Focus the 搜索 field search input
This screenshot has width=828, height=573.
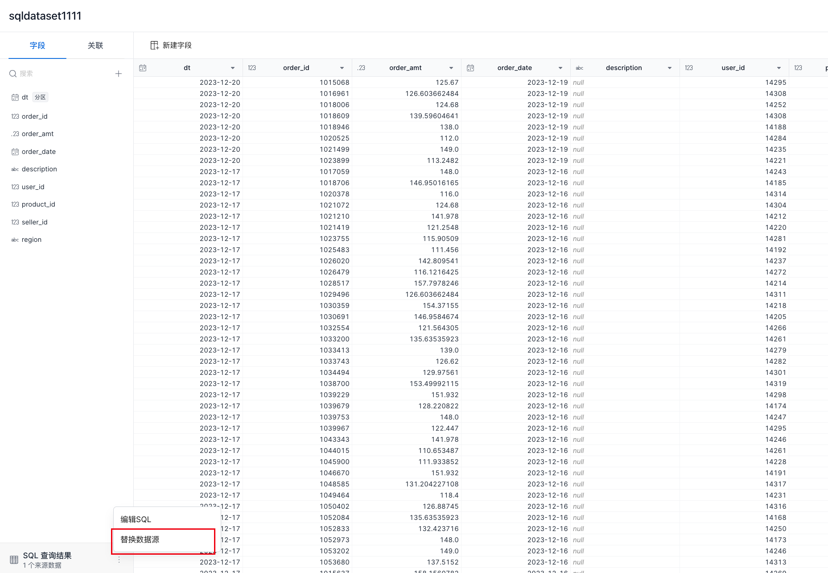(62, 74)
